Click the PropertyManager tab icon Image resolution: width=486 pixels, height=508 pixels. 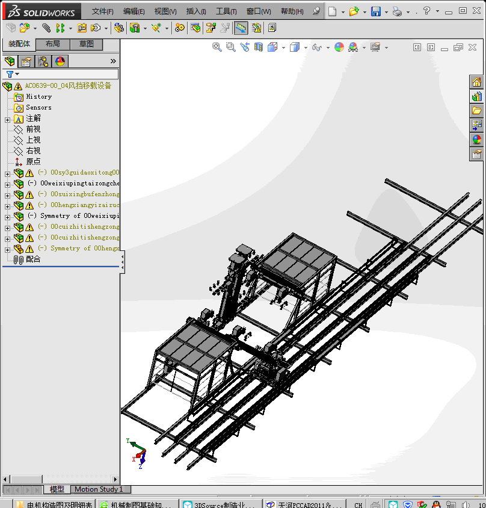click(26, 61)
